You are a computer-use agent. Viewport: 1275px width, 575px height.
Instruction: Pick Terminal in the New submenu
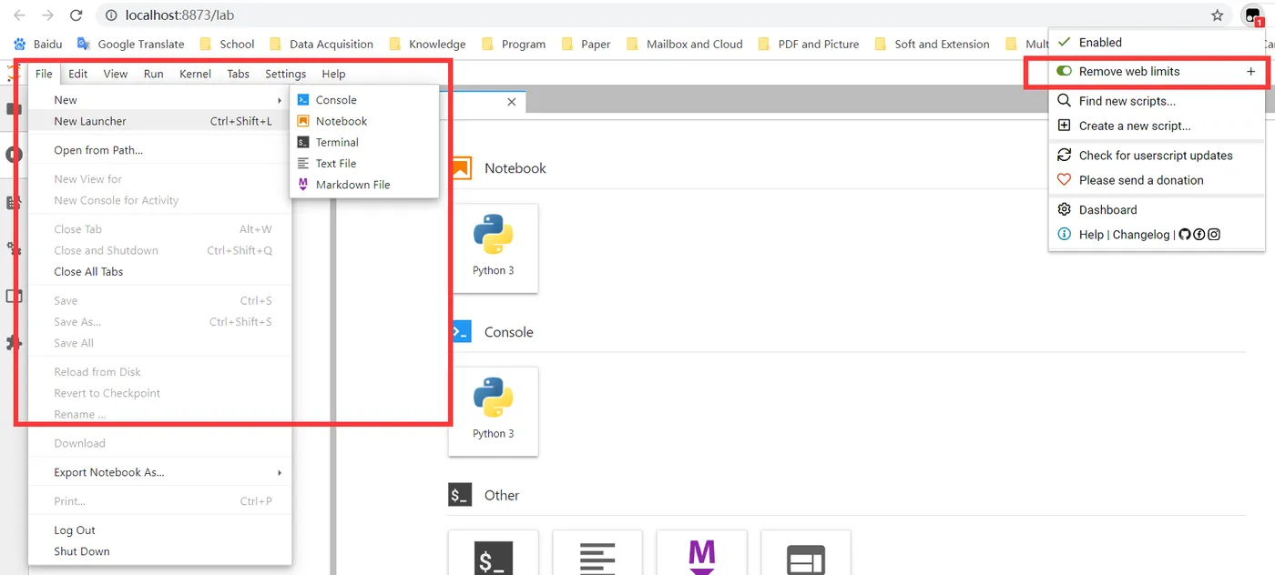(x=364, y=142)
